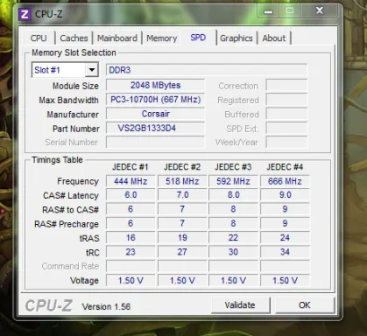Screen dimensions: 367x336
Task: Click the PC3-10700H (667 MHz) bandwidth value
Action: 155,100
